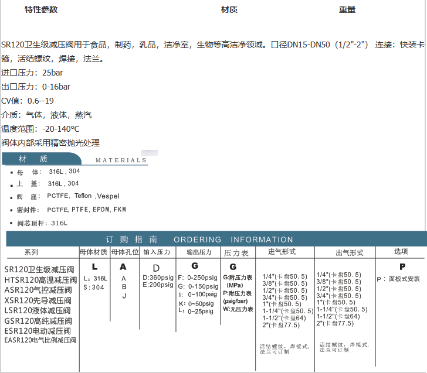
Task: Click the 温度范围：-20-140℃ line
Action: 40,129
